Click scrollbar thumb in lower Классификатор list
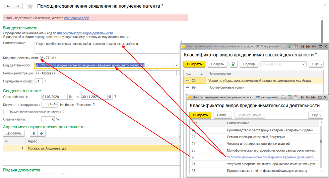The width and height of the screenshot is (329, 178). (321, 141)
